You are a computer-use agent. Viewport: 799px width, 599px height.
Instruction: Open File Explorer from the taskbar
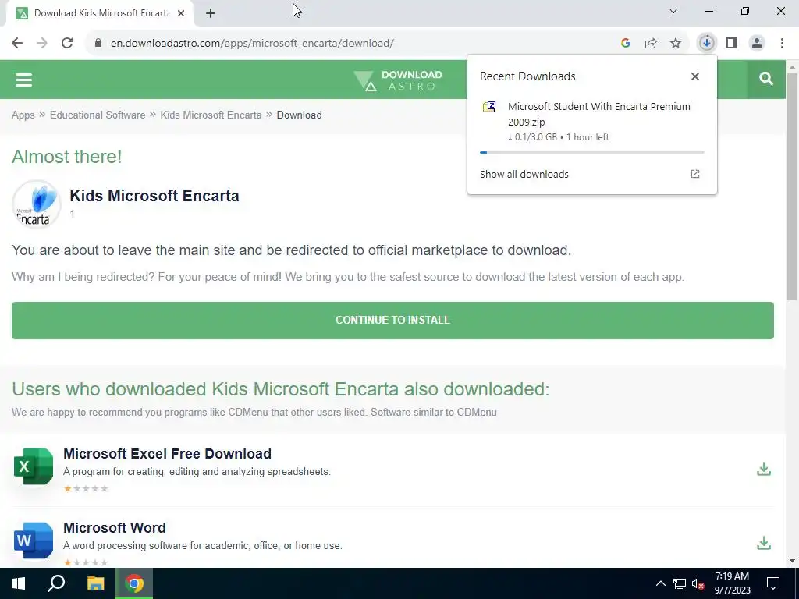pos(95,583)
